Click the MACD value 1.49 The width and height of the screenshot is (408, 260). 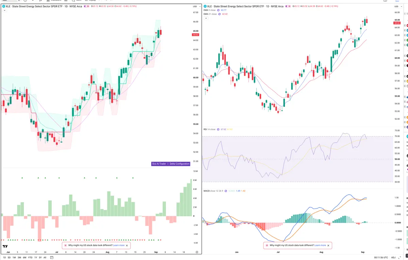click(238, 191)
